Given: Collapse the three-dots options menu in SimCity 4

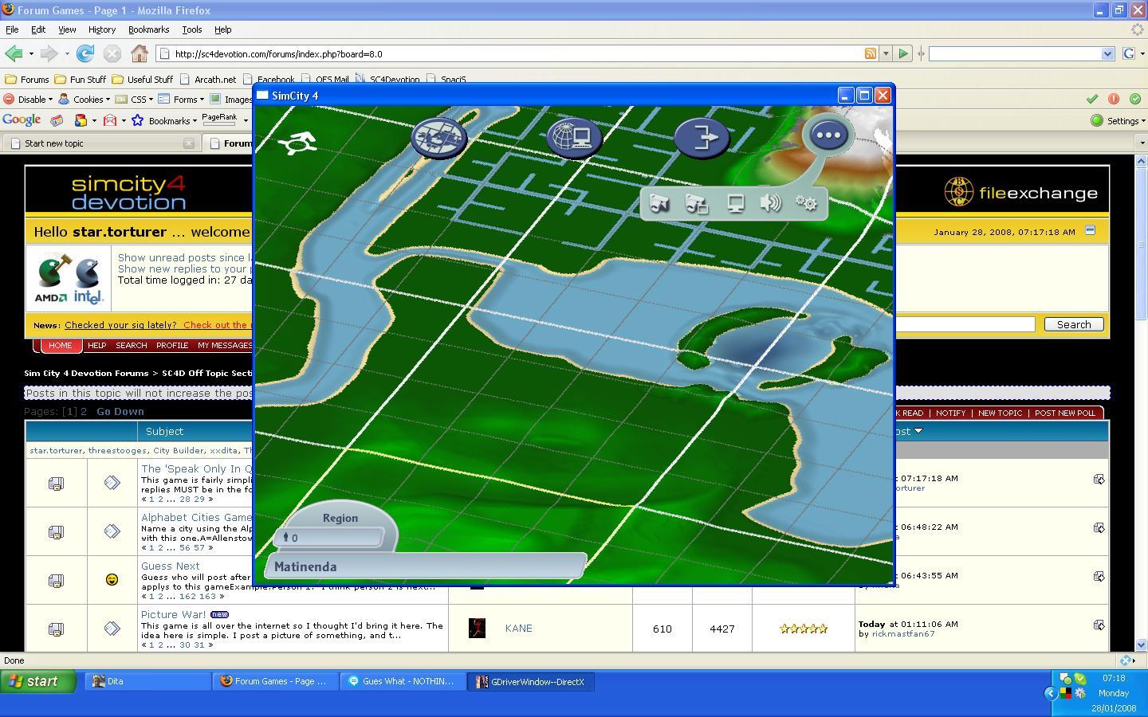Looking at the screenshot, I should pos(828,135).
